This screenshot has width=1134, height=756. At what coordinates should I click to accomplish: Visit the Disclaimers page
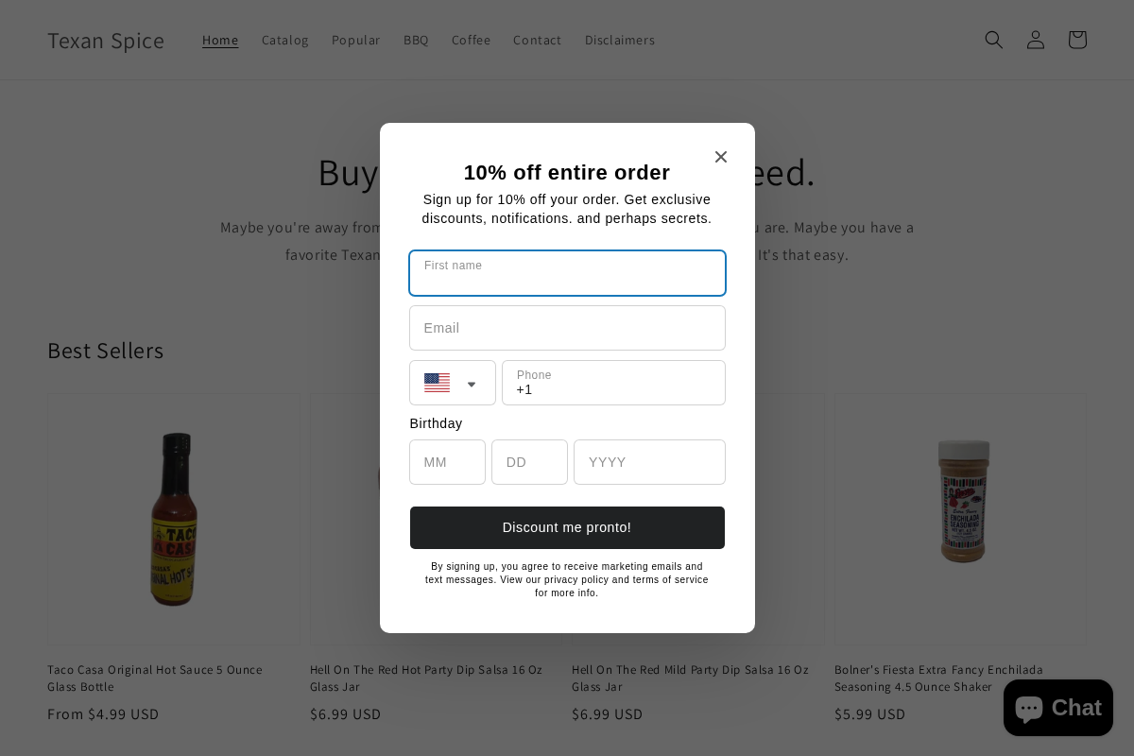click(620, 40)
